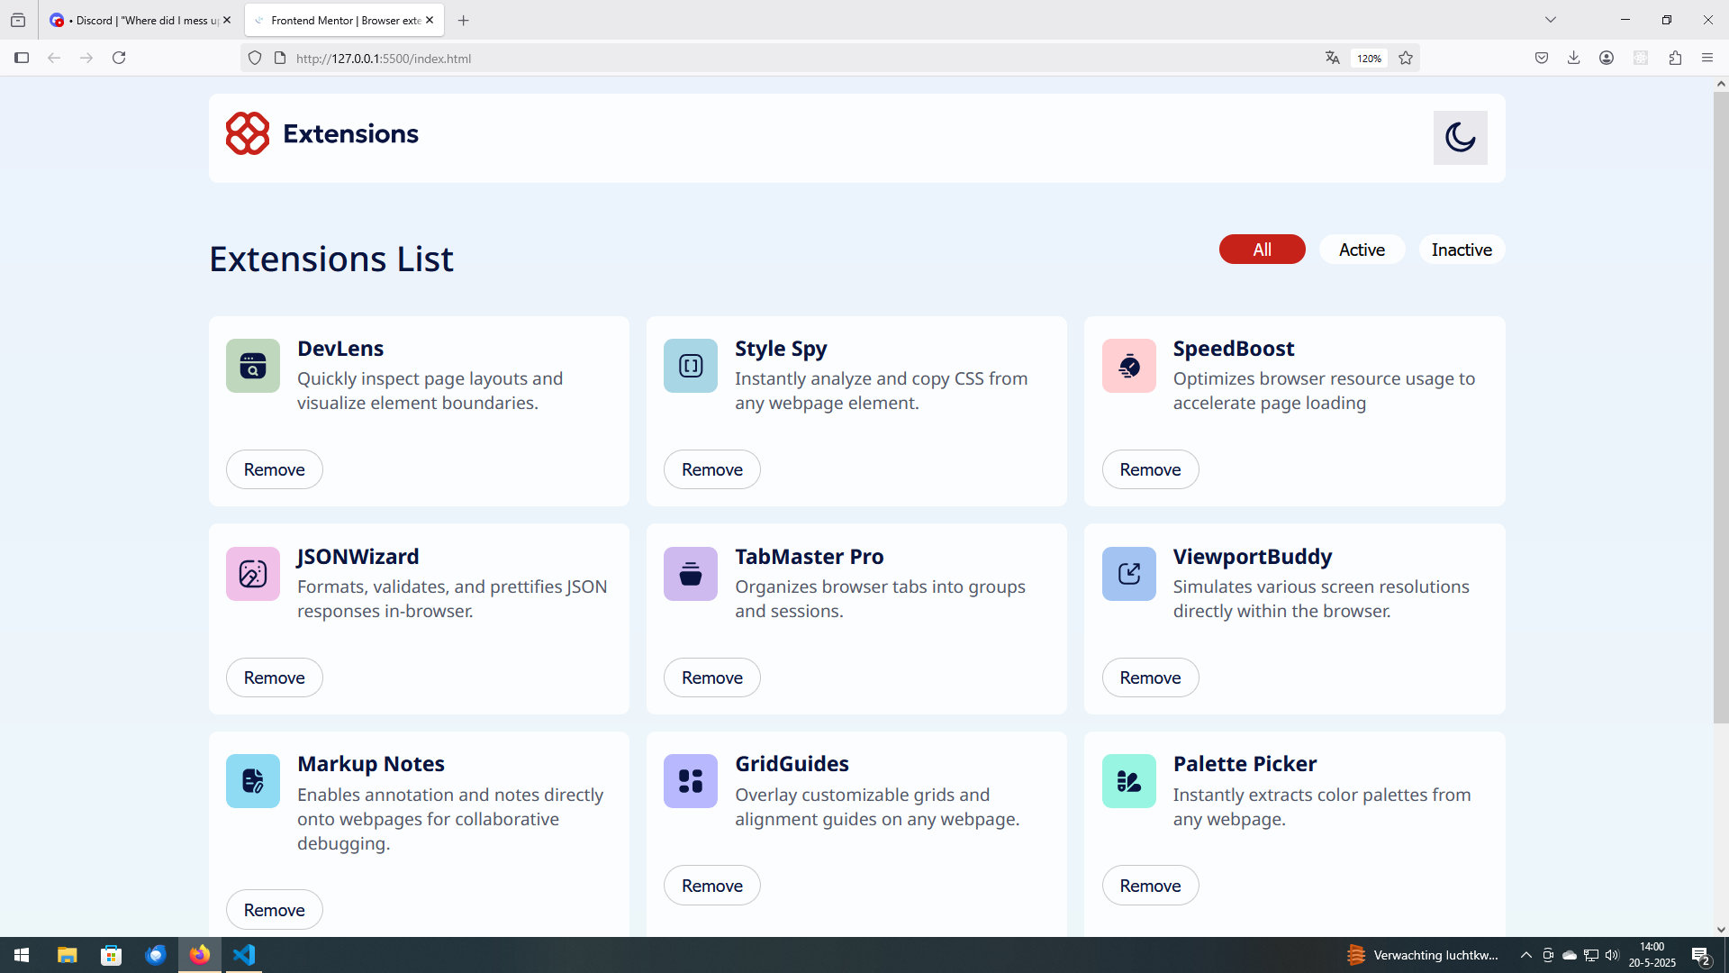Click the 120% zoom level indicator

[x=1369, y=59]
